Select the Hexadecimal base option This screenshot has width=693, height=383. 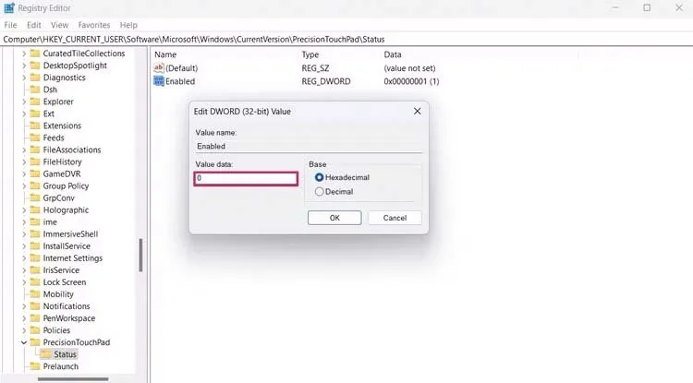[x=319, y=177]
